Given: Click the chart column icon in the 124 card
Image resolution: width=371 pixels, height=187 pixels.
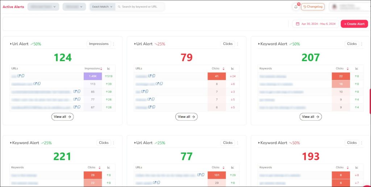Looking at the screenshot, I should (x=109, y=68).
